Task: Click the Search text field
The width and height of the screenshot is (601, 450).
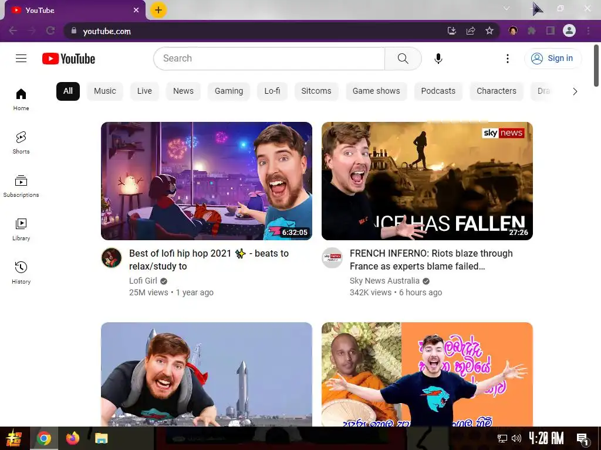Action: click(269, 59)
